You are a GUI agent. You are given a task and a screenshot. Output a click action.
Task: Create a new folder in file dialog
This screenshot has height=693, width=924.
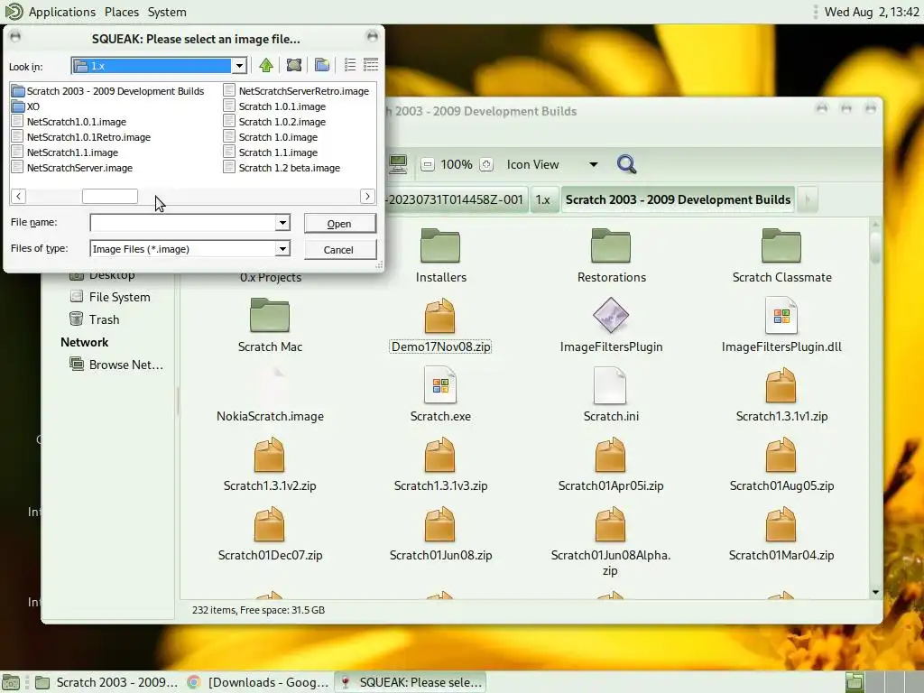pyautogui.click(x=322, y=65)
